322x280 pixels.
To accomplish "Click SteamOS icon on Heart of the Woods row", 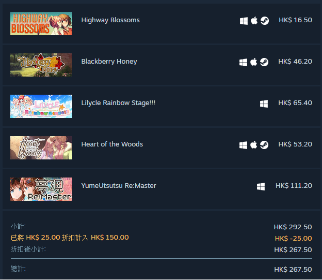I will [264, 145].
